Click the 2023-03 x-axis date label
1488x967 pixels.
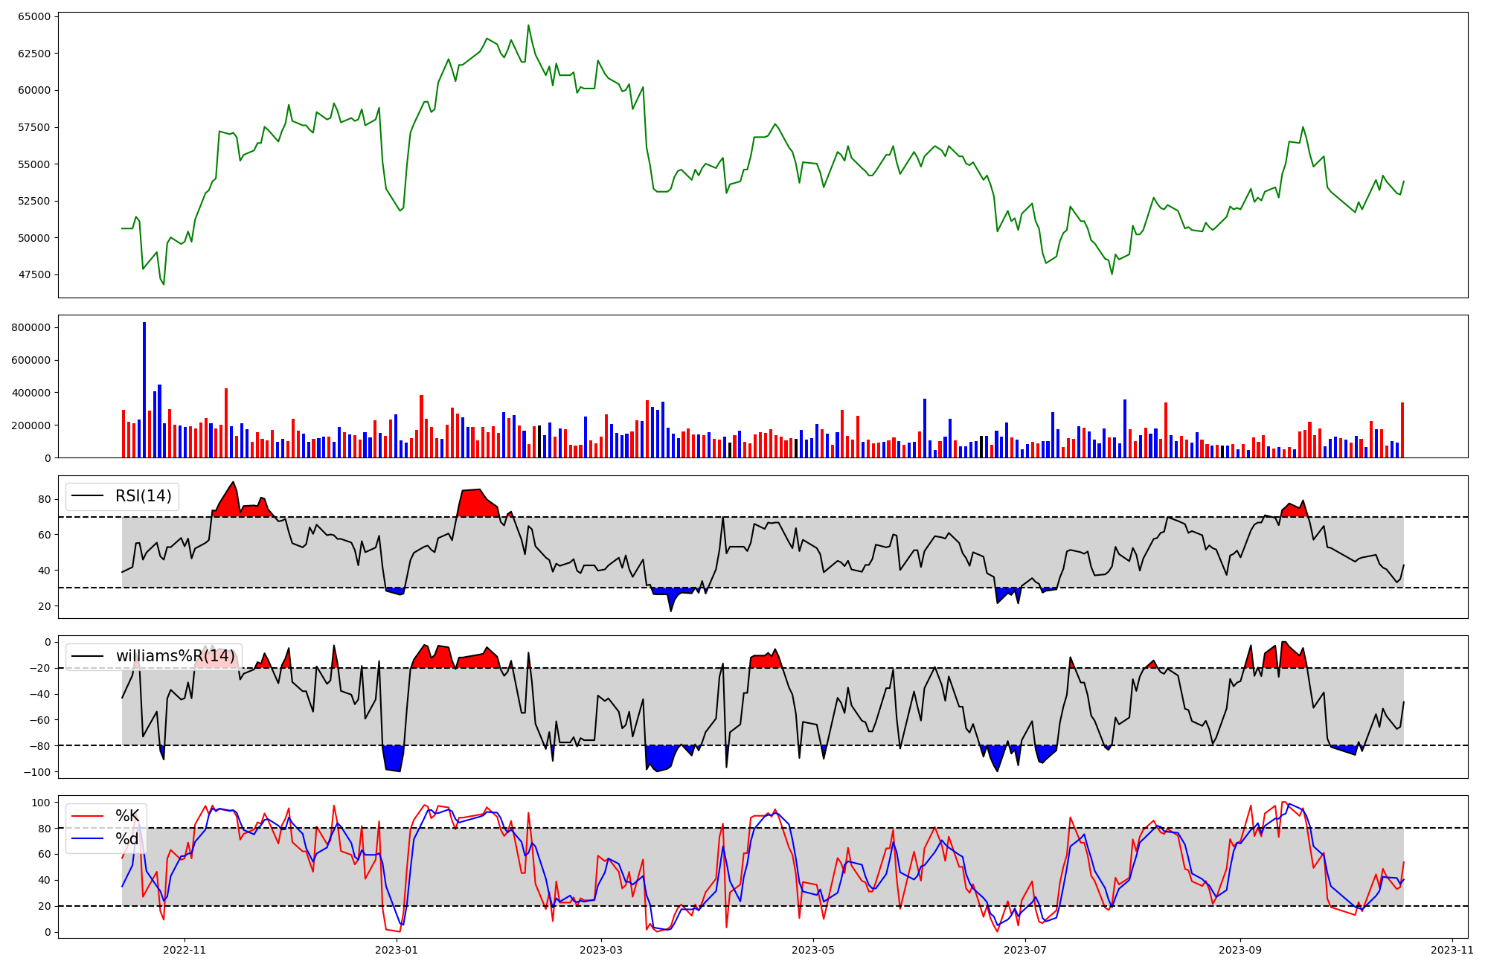[x=600, y=950]
